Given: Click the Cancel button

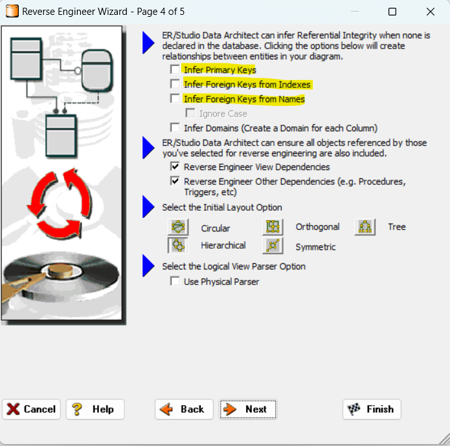Looking at the screenshot, I should click(32, 409).
